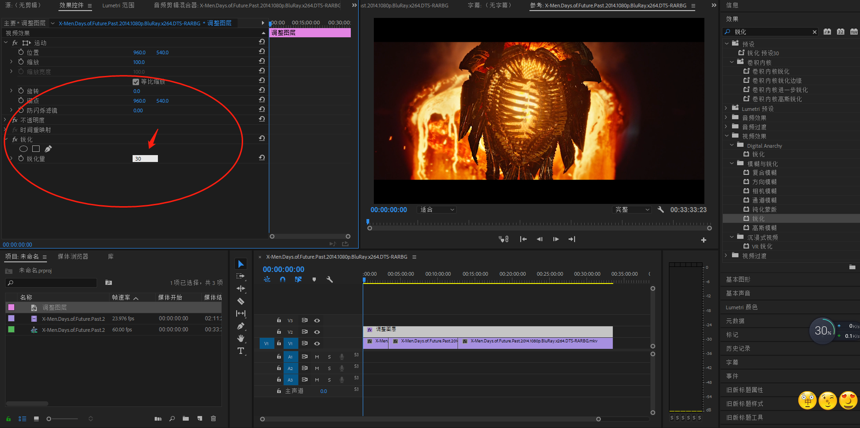Collapse 预设 folder in effects
The image size is (860, 428).
point(726,43)
